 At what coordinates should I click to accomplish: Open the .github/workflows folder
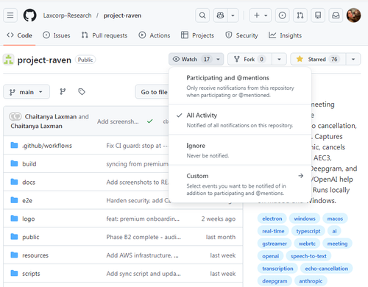pyautogui.click(x=47, y=146)
